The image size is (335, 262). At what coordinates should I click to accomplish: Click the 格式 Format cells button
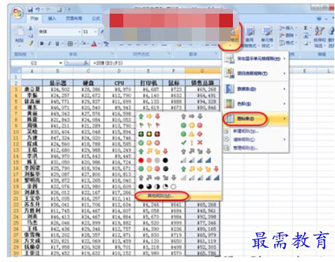tap(288, 42)
